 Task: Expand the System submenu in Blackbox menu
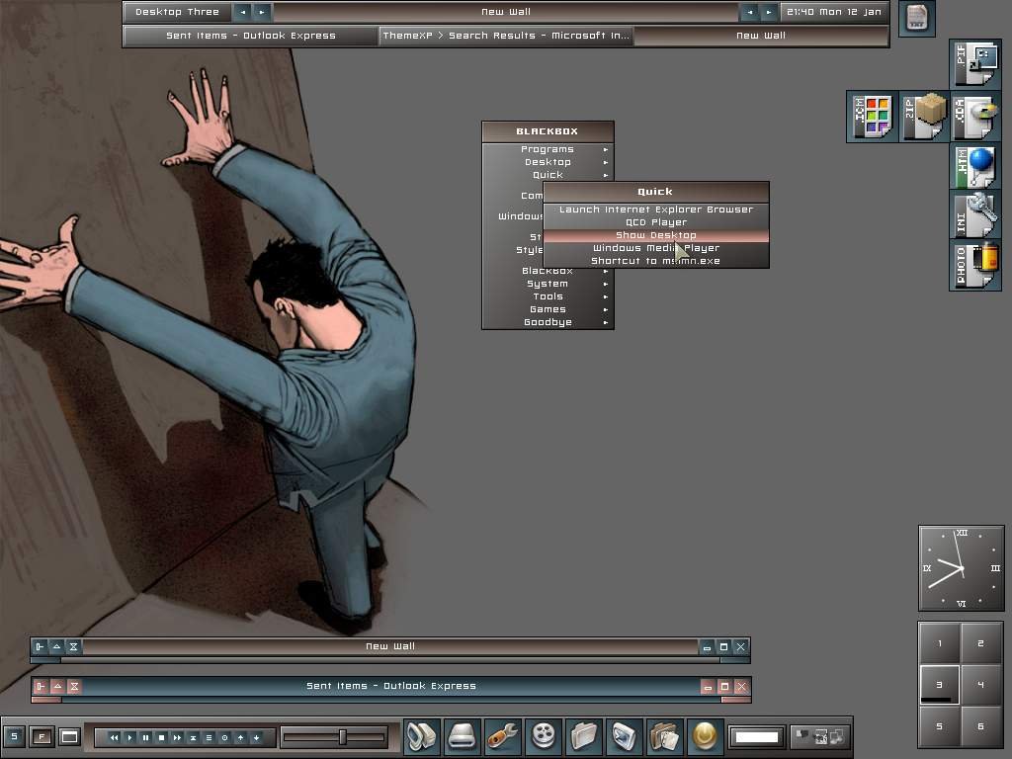coord(548,284)
